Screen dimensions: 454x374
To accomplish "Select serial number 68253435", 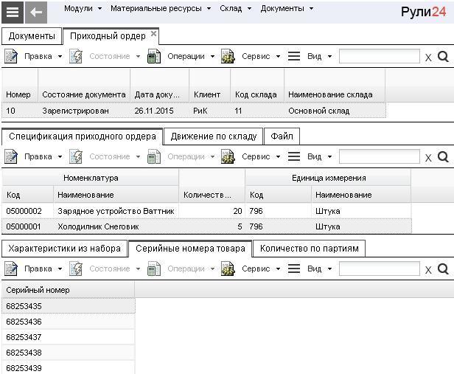I will (69, 306).
